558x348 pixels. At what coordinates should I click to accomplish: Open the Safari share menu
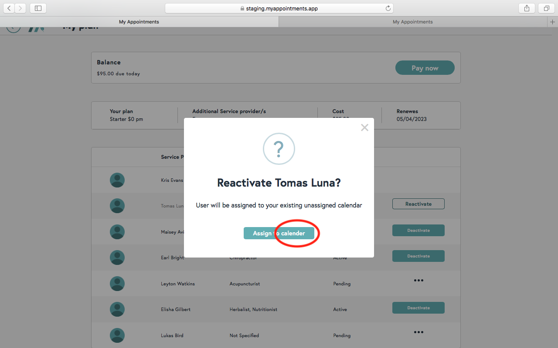pyautogui.click(x=527, y=8)
